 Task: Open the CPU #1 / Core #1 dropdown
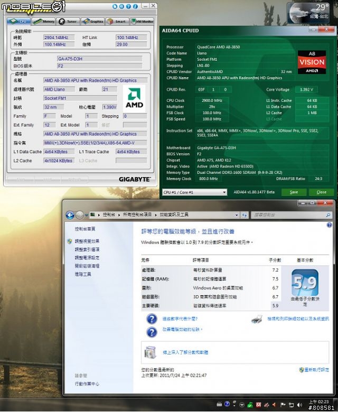point(194,192)
